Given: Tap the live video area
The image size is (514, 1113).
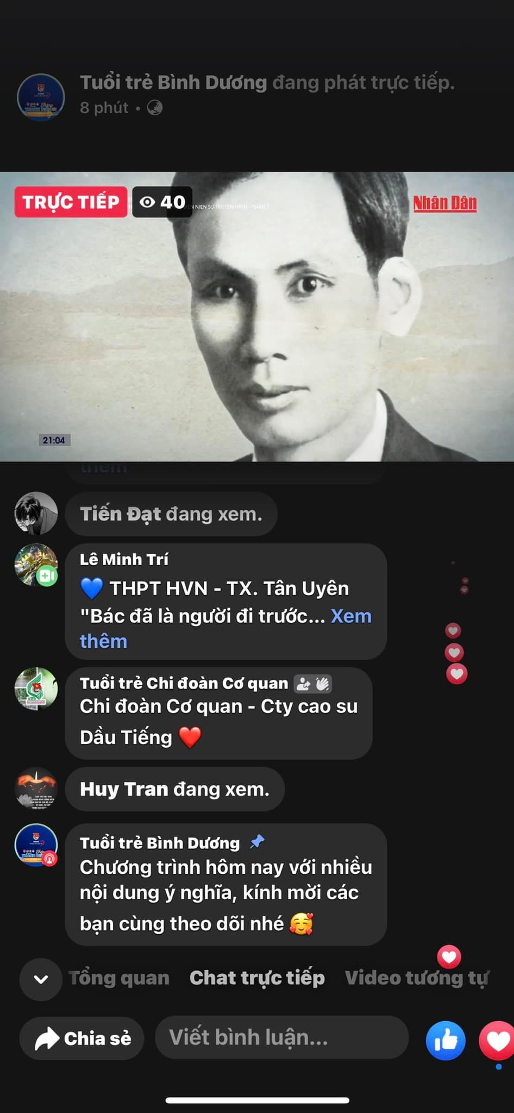Looking at the screenshot, I should pyautogui.click(x=257, y=316).
